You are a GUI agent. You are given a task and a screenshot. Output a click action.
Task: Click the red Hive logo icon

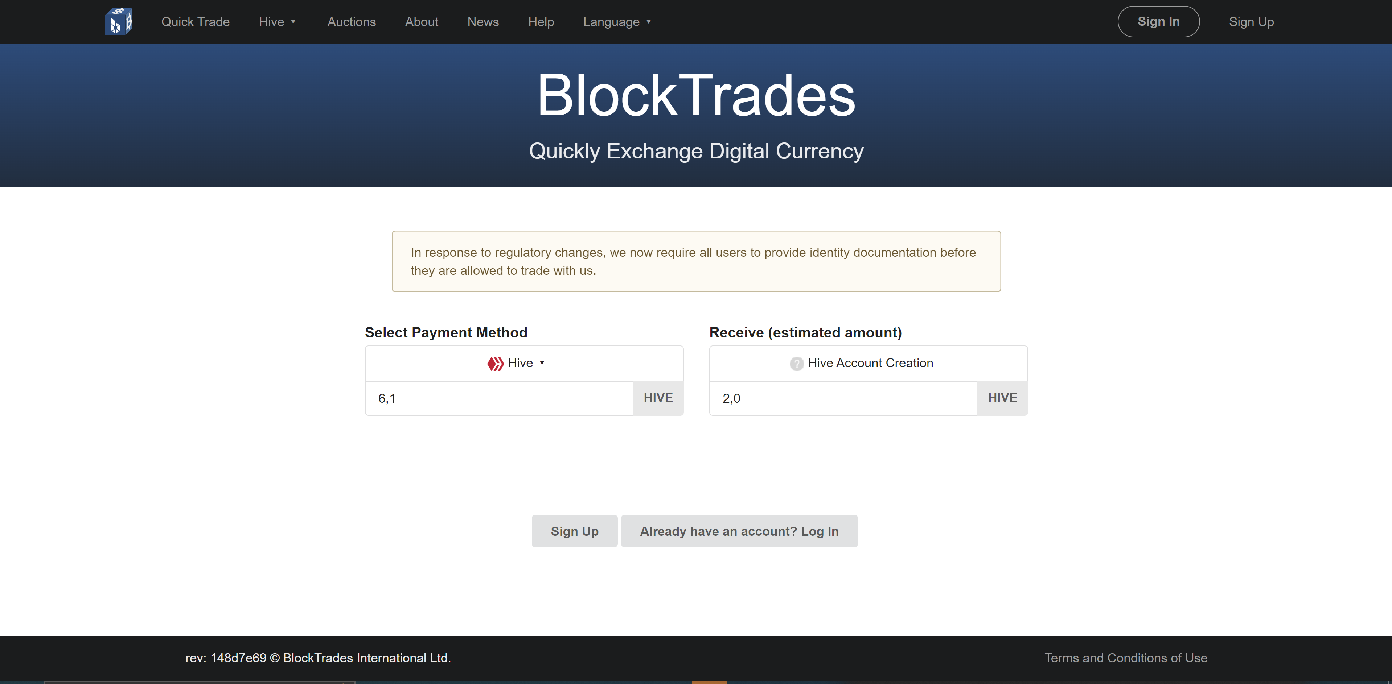coord(496,363)
